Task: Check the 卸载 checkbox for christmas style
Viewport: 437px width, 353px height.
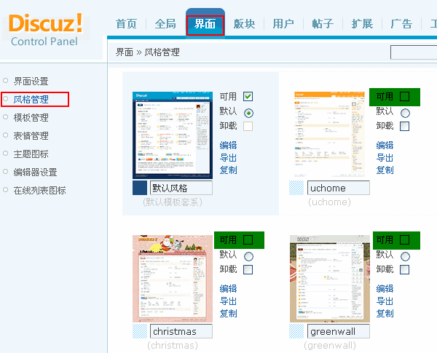Action: tap(248, 269)
